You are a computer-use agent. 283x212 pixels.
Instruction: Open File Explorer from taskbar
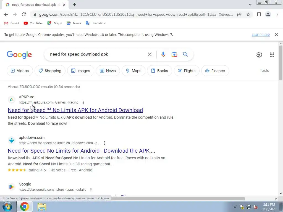coord(42,206)
